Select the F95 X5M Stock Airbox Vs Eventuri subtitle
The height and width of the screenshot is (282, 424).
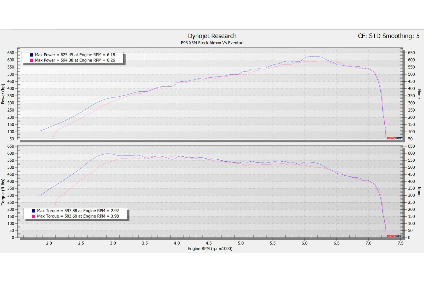[212, 43]
